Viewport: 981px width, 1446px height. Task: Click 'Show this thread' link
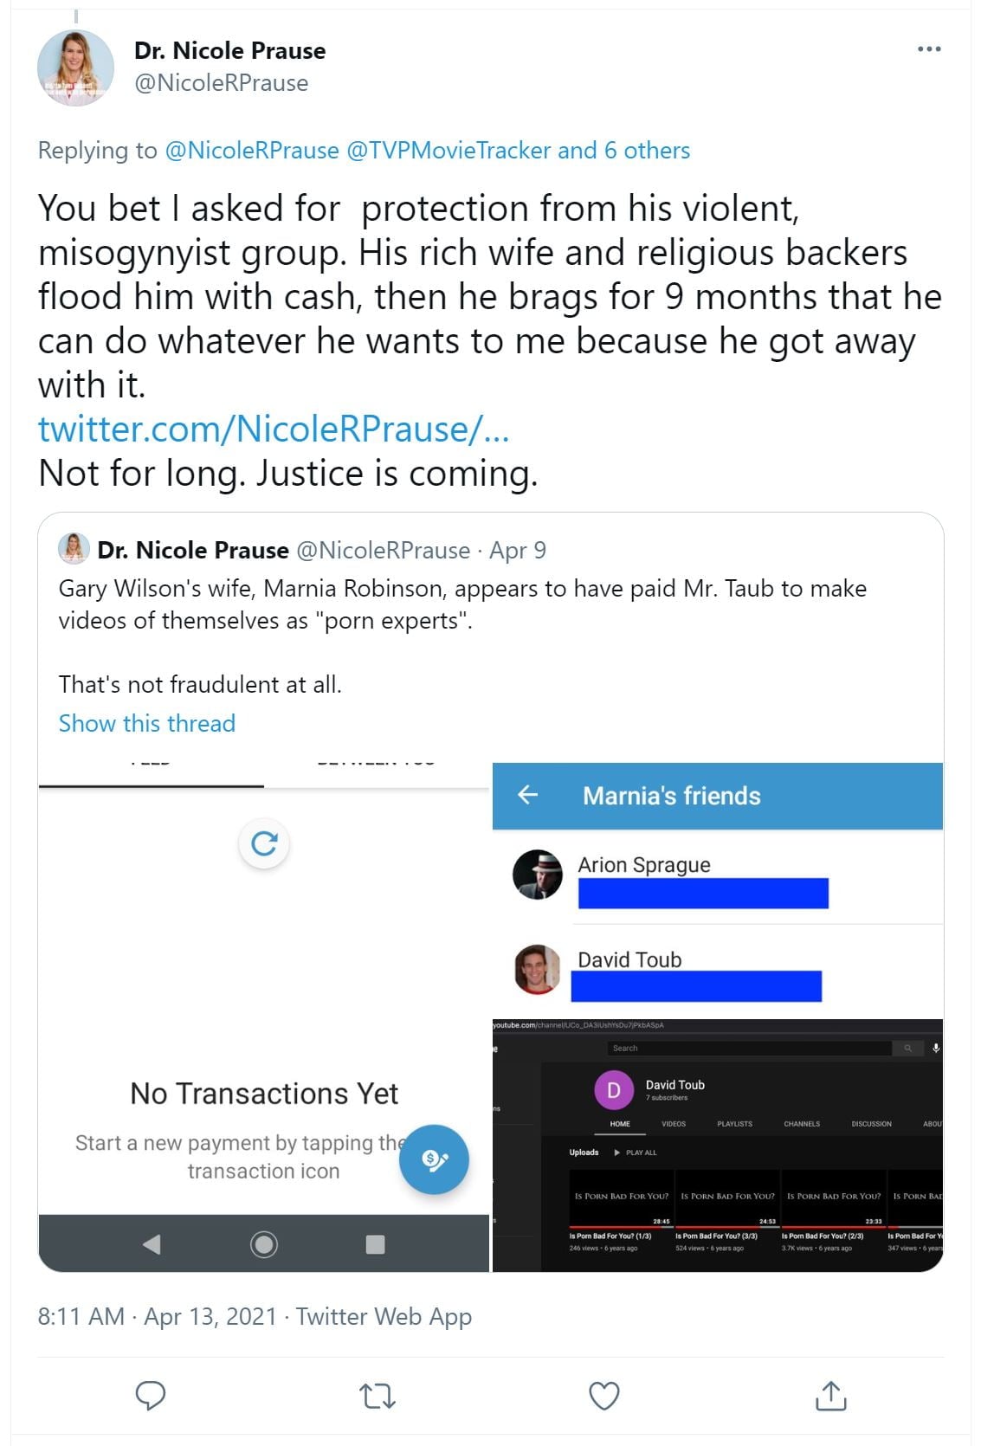pos(147,723)
